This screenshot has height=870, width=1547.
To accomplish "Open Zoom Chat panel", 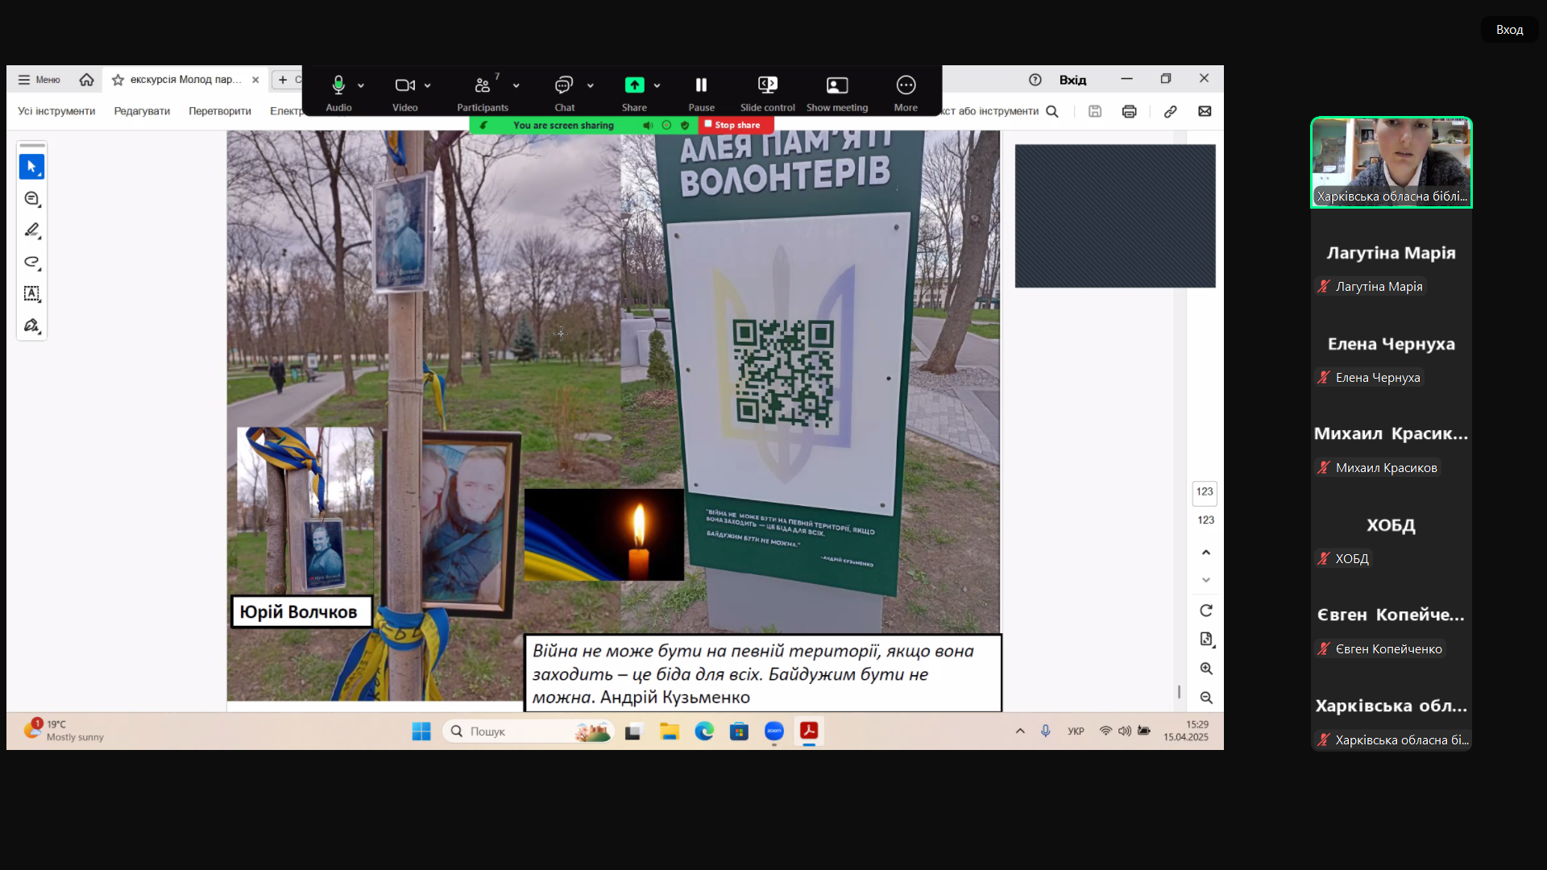I will click(564, 93).
